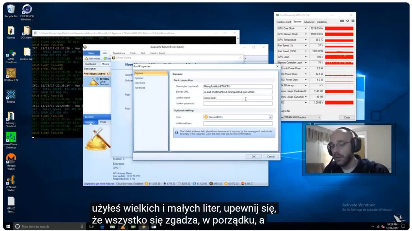412x231 pixels.
Task: Click the Server URL input field
Action: tap(238, 92)
